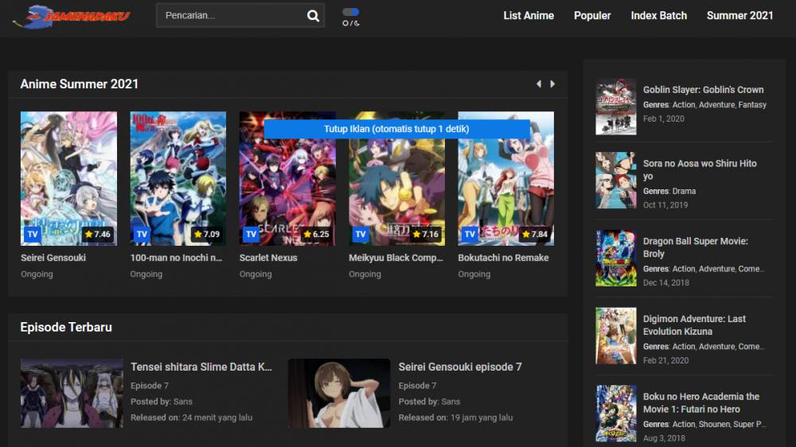Screen dimensions: 796x447
Task: Click the text 24 menit yang lalu
Action: [217, 418]
